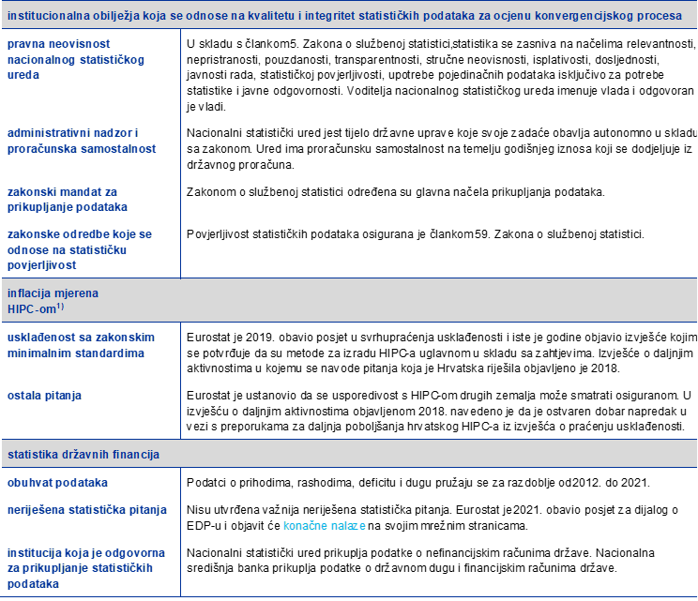Image resolution: width=698 pixels, height=601 pixels.
Task: Open the 'konačne nalaze' link
Action: [x=324, y=526]
